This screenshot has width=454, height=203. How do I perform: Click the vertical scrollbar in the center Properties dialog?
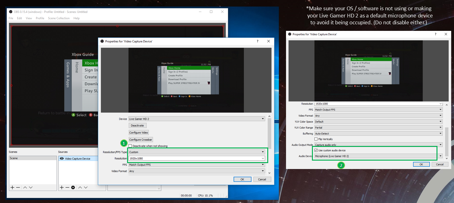coord(269,134)
